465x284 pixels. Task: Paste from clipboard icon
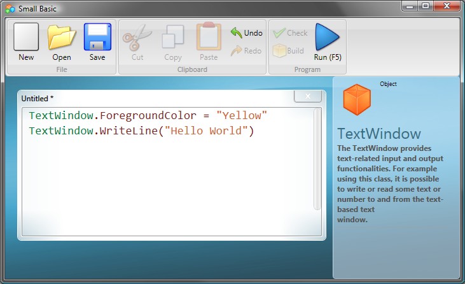pos(209,42)
